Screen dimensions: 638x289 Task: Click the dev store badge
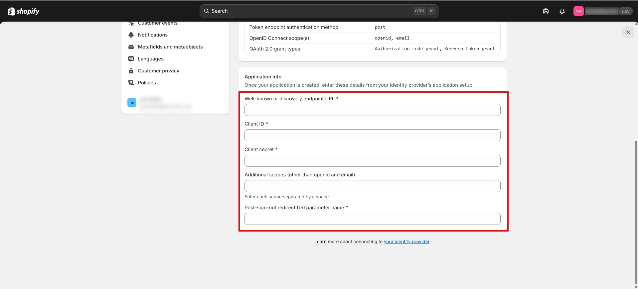point(625,11)
